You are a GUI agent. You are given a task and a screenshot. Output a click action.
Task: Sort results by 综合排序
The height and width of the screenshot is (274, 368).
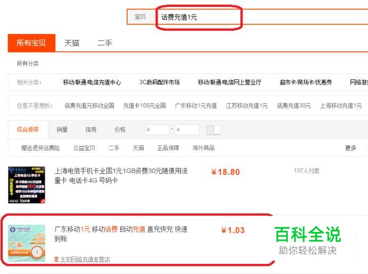pyautogui.click(x=28, y=130)
